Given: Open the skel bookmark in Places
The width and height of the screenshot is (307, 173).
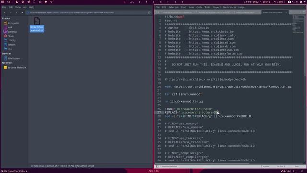Looking at the screenshot, I should tap(10, 49).
